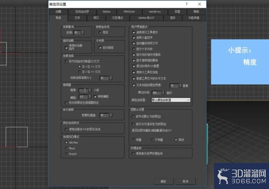
Task: Click the 绘制选择笔刷大小 field showing 20
Action: click(104, 78)
